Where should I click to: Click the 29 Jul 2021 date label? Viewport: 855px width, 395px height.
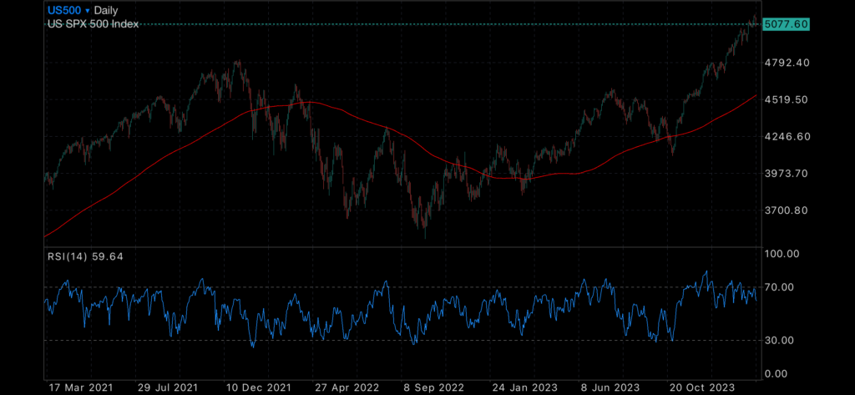click(x=167, y=387)
